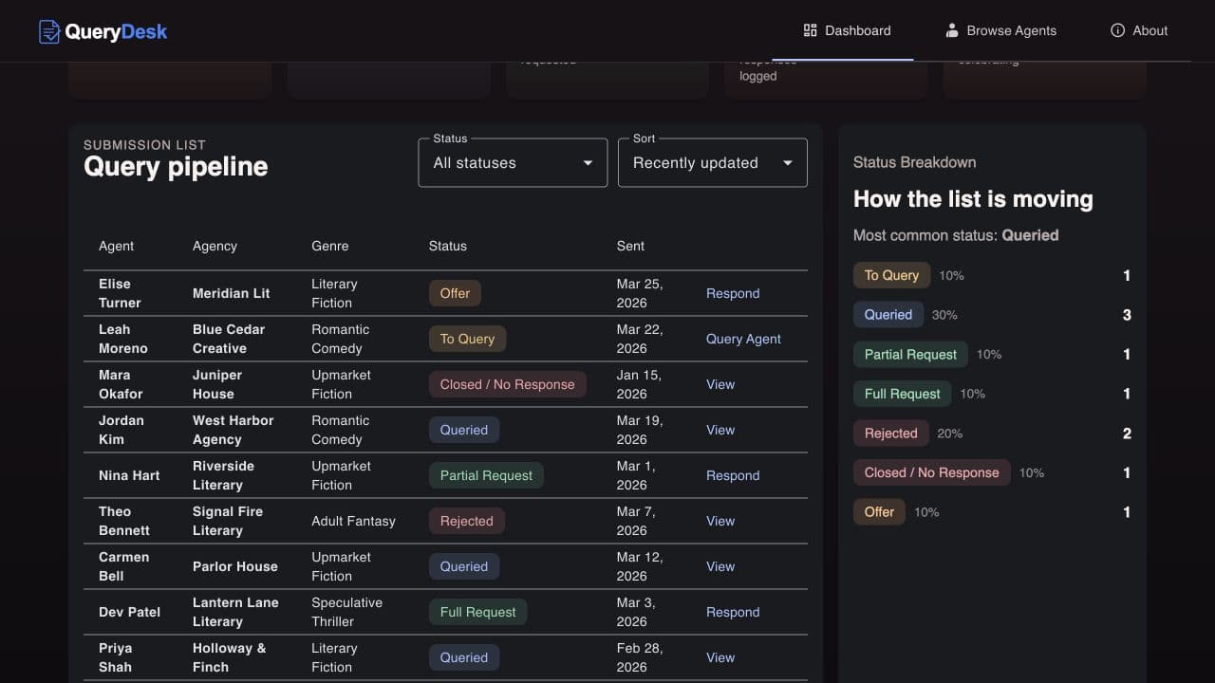
Task: Open the Status filter dropdown
Action: [x=513, y=163]
